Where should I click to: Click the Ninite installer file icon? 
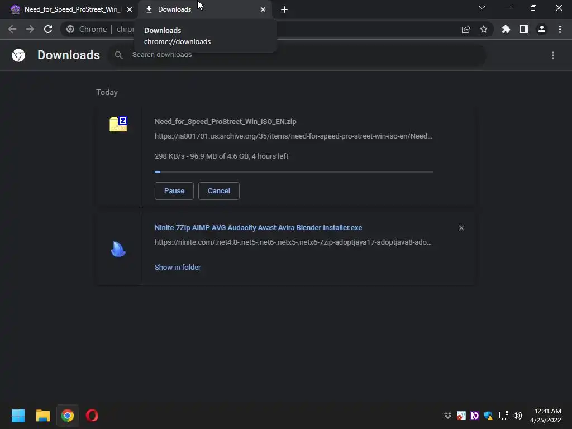click(118, 249)
